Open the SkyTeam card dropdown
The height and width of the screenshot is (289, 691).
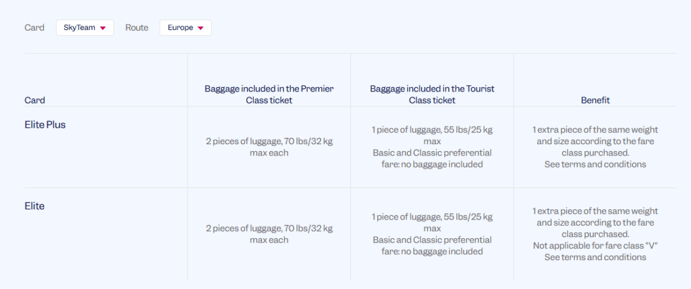click(x=84, y=28)
